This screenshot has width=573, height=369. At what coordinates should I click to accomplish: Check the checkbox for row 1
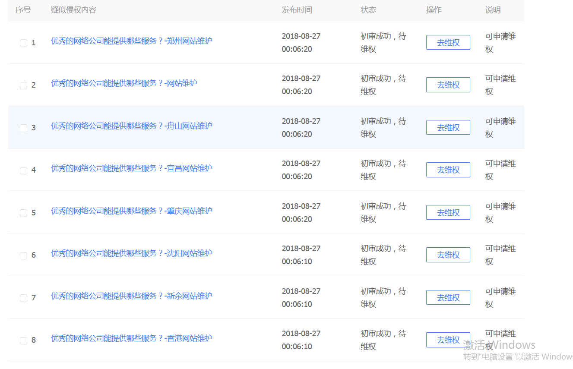click(23, 43)
